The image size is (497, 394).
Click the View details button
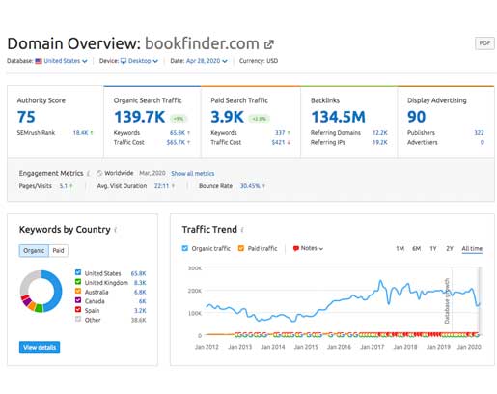(x=40, y=348)
